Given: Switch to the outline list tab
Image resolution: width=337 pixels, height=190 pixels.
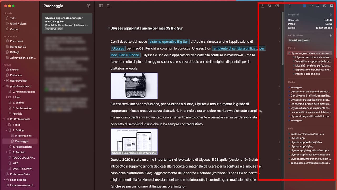Looking at the screenshot, I should point(318,6).
